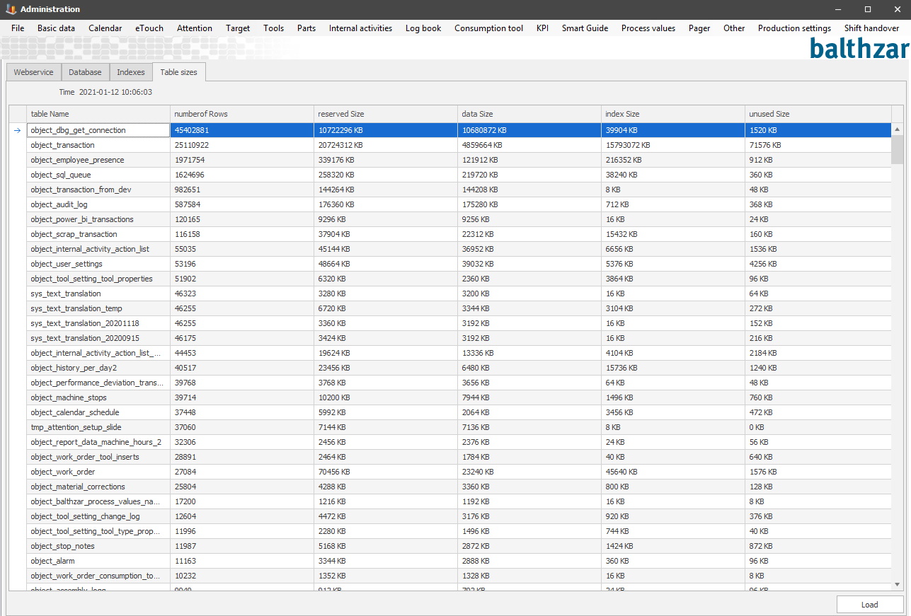Open the Basic data menu
The height and width of the screenshot is (616, 911).
tap(56, 28)
